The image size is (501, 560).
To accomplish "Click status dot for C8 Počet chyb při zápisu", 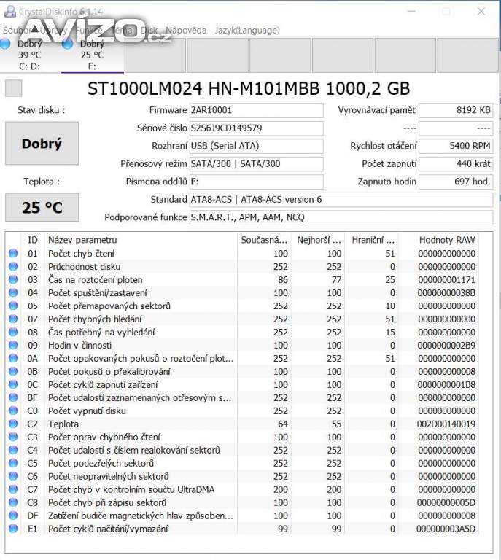I will tap(13, 502).
